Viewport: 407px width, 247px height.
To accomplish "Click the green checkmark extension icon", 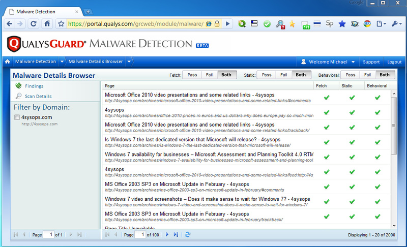I will point(267,24).
